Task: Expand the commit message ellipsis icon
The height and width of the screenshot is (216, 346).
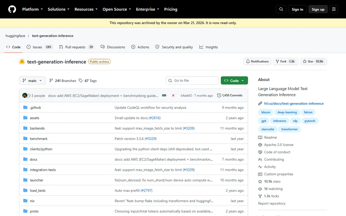Action: pos(164,95)
